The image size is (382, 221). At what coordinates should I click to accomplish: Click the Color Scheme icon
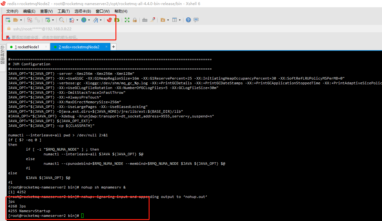tap(72, 20)
